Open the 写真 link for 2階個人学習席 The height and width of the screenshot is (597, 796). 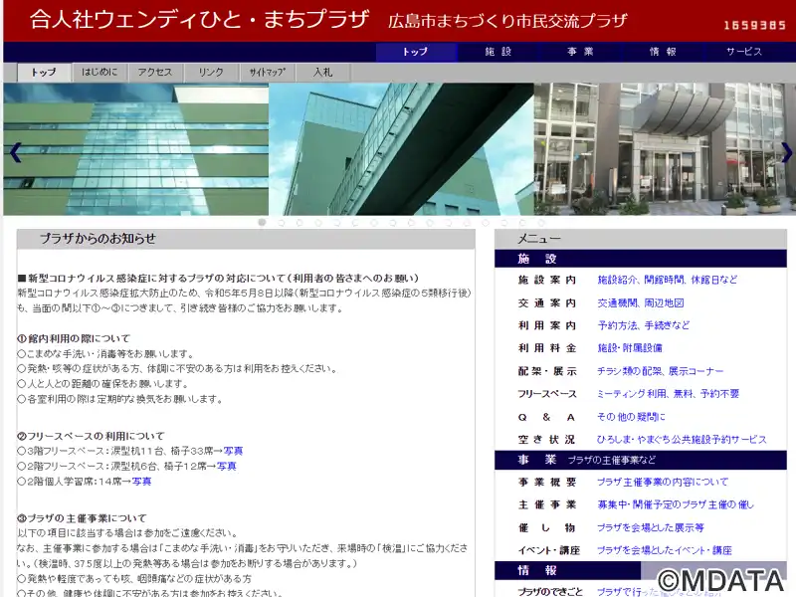click(x=141, y=482)
